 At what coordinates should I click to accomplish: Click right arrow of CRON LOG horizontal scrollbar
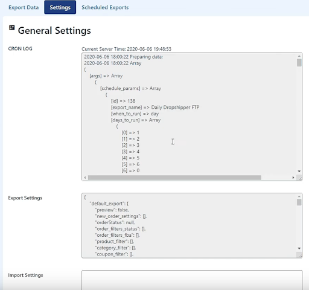[293, 178]
